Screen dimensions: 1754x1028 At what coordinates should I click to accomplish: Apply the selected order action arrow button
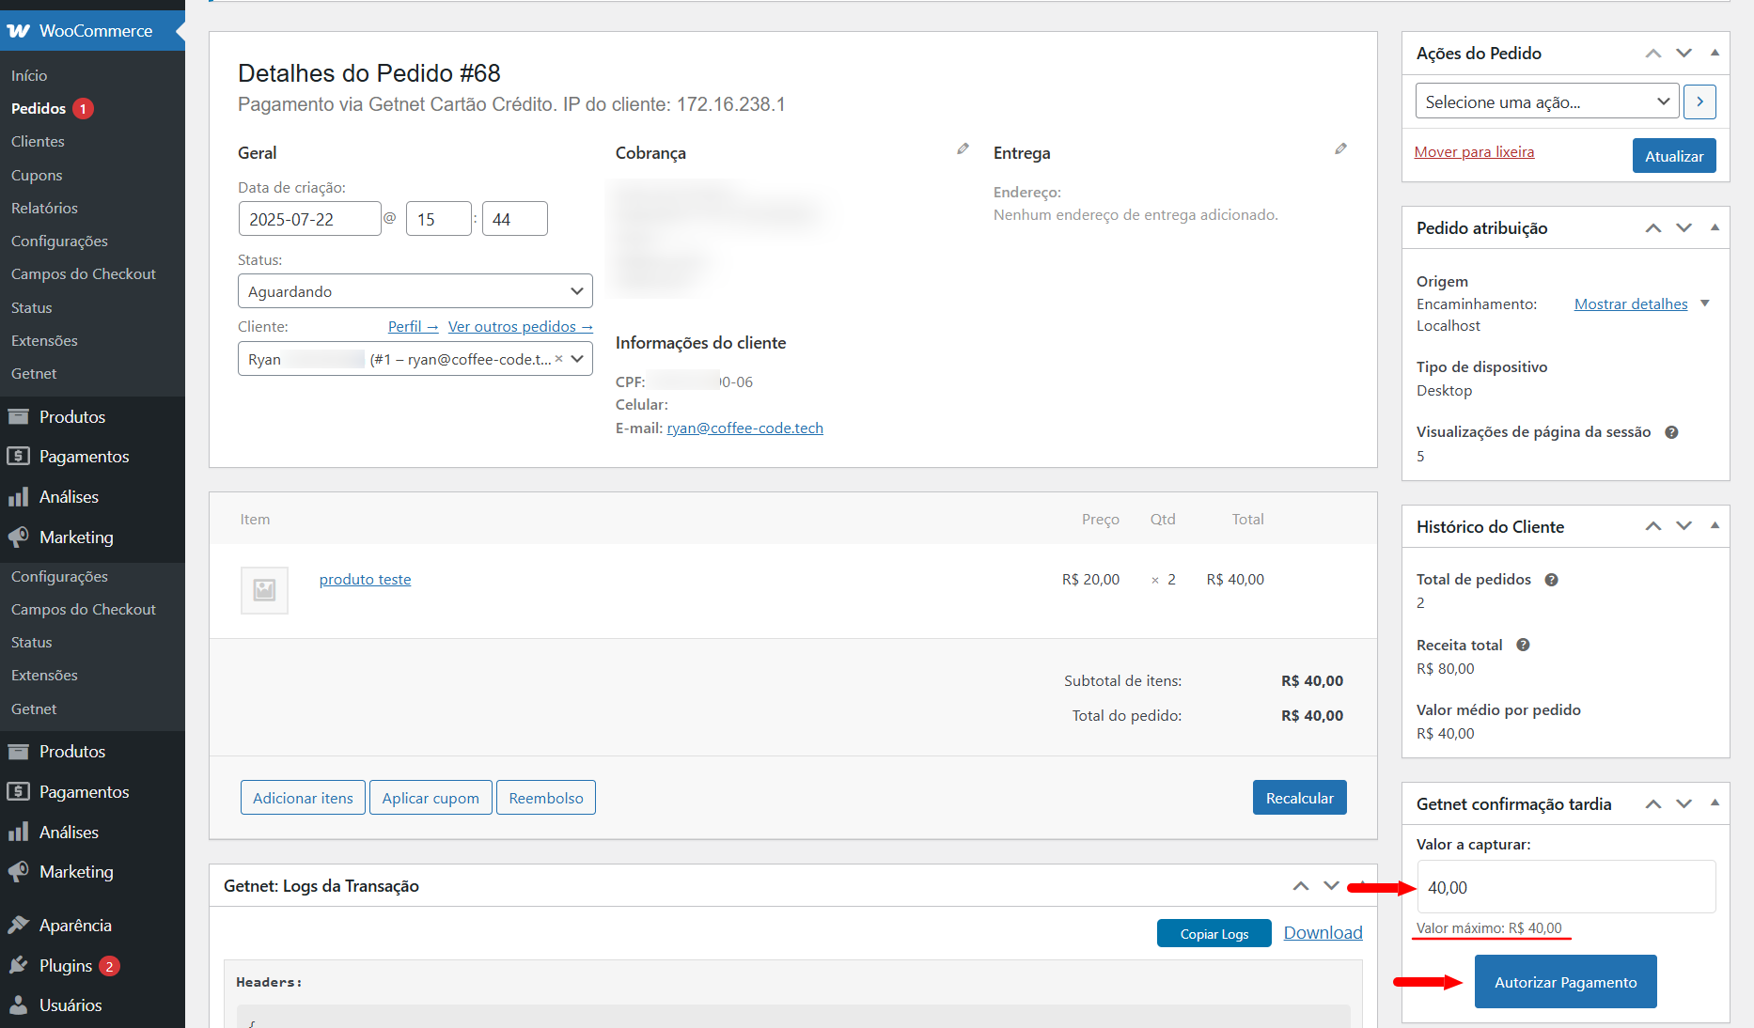tap(1699, 101)
